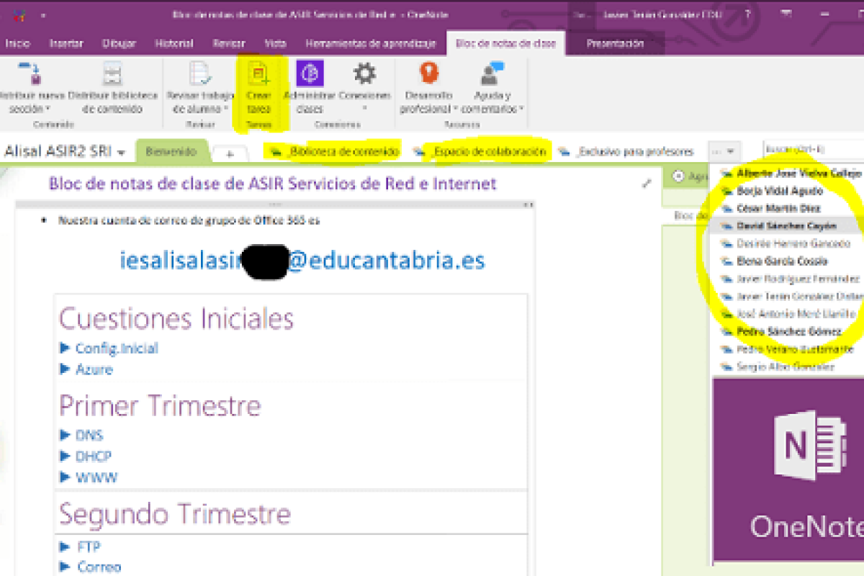This screenshot has height=576, width=864.
Task: Open David Sánchez Cayón section
Action: pyautogui.click(x=779, y=225)
